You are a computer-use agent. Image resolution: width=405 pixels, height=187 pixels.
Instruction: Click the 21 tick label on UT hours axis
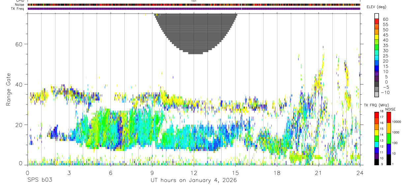[x=318, y=172]
